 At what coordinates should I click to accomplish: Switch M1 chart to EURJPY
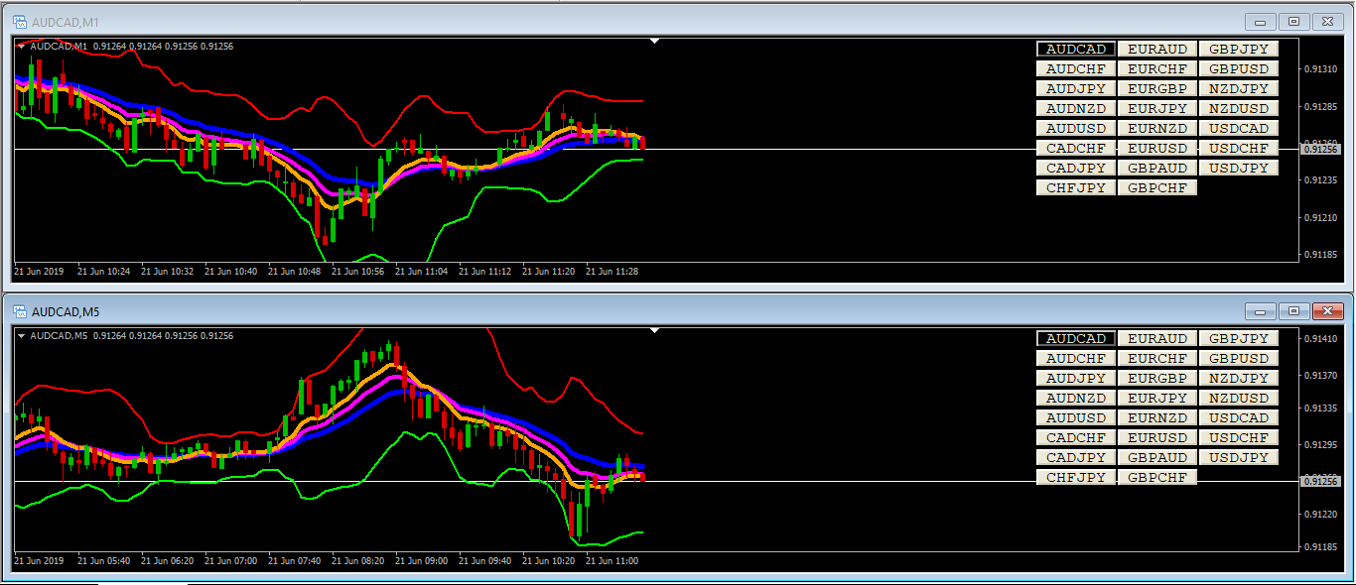point(1157,108)
